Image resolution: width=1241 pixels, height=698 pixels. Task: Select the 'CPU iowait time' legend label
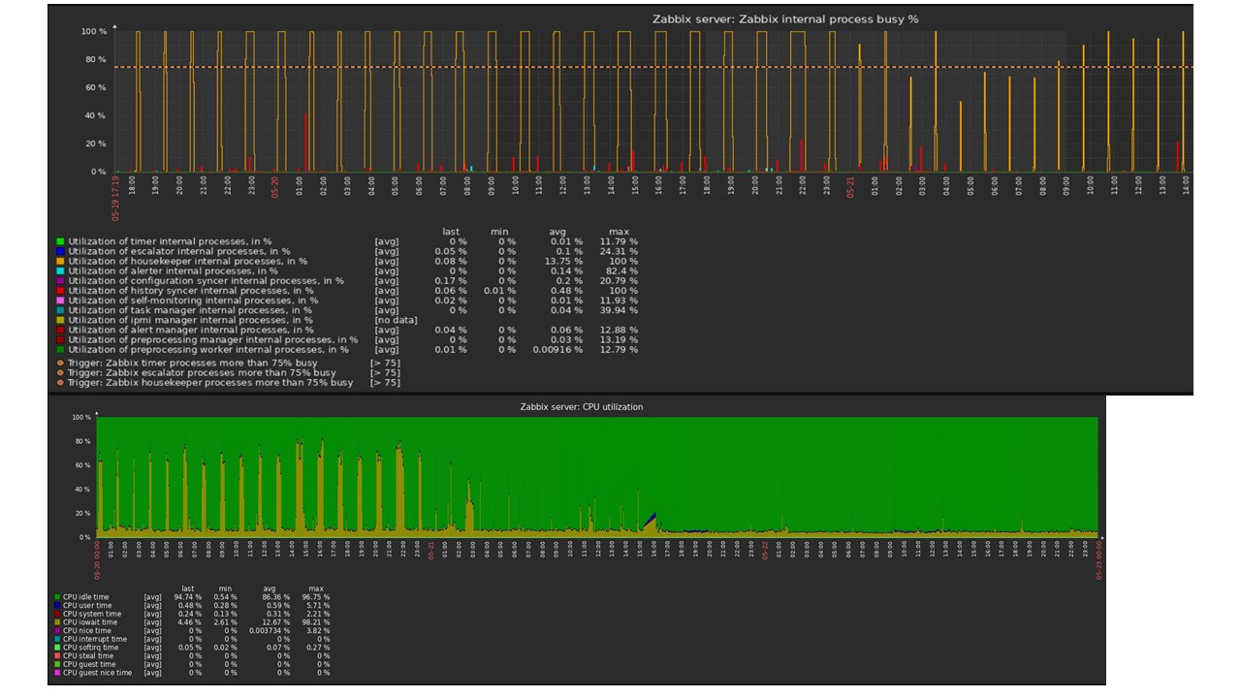coord(91,622)
